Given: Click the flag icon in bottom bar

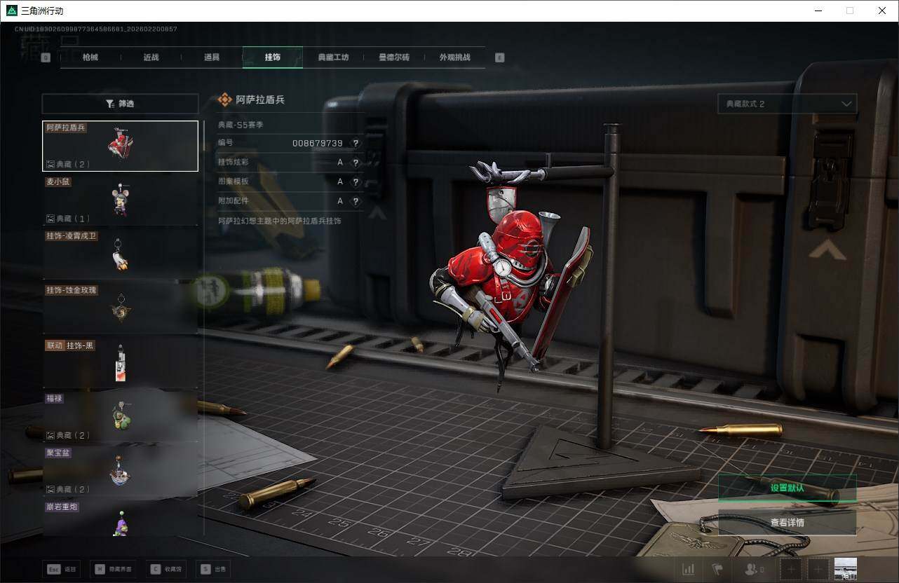Looking at the screenshot, I should pyautogui.click(x=717, y=570).
